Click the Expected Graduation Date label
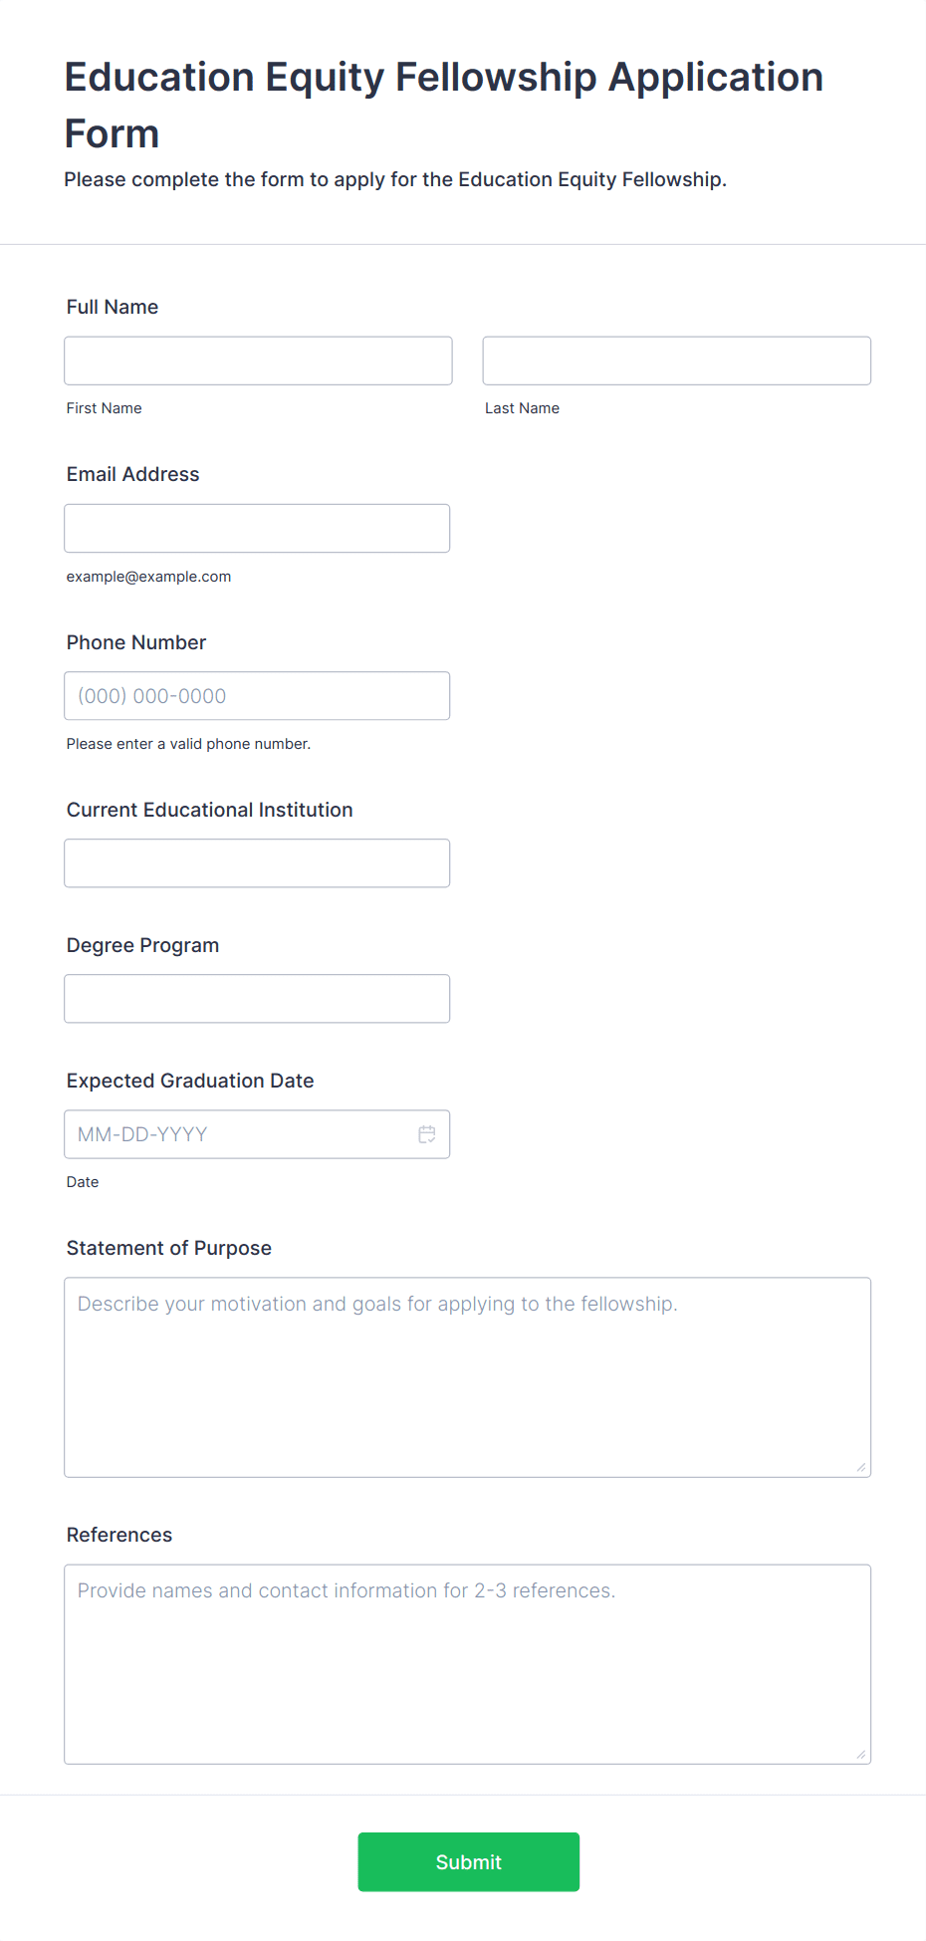The height and width of the screenshot is (1941, 926). point(190,1081)
